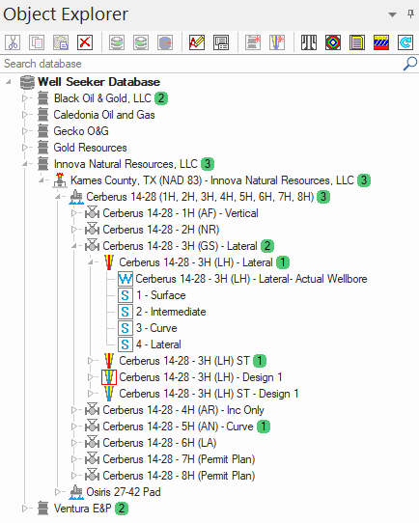Select the 3 - Curve survey
Screen dimensions: 419x523
(156, 328)
